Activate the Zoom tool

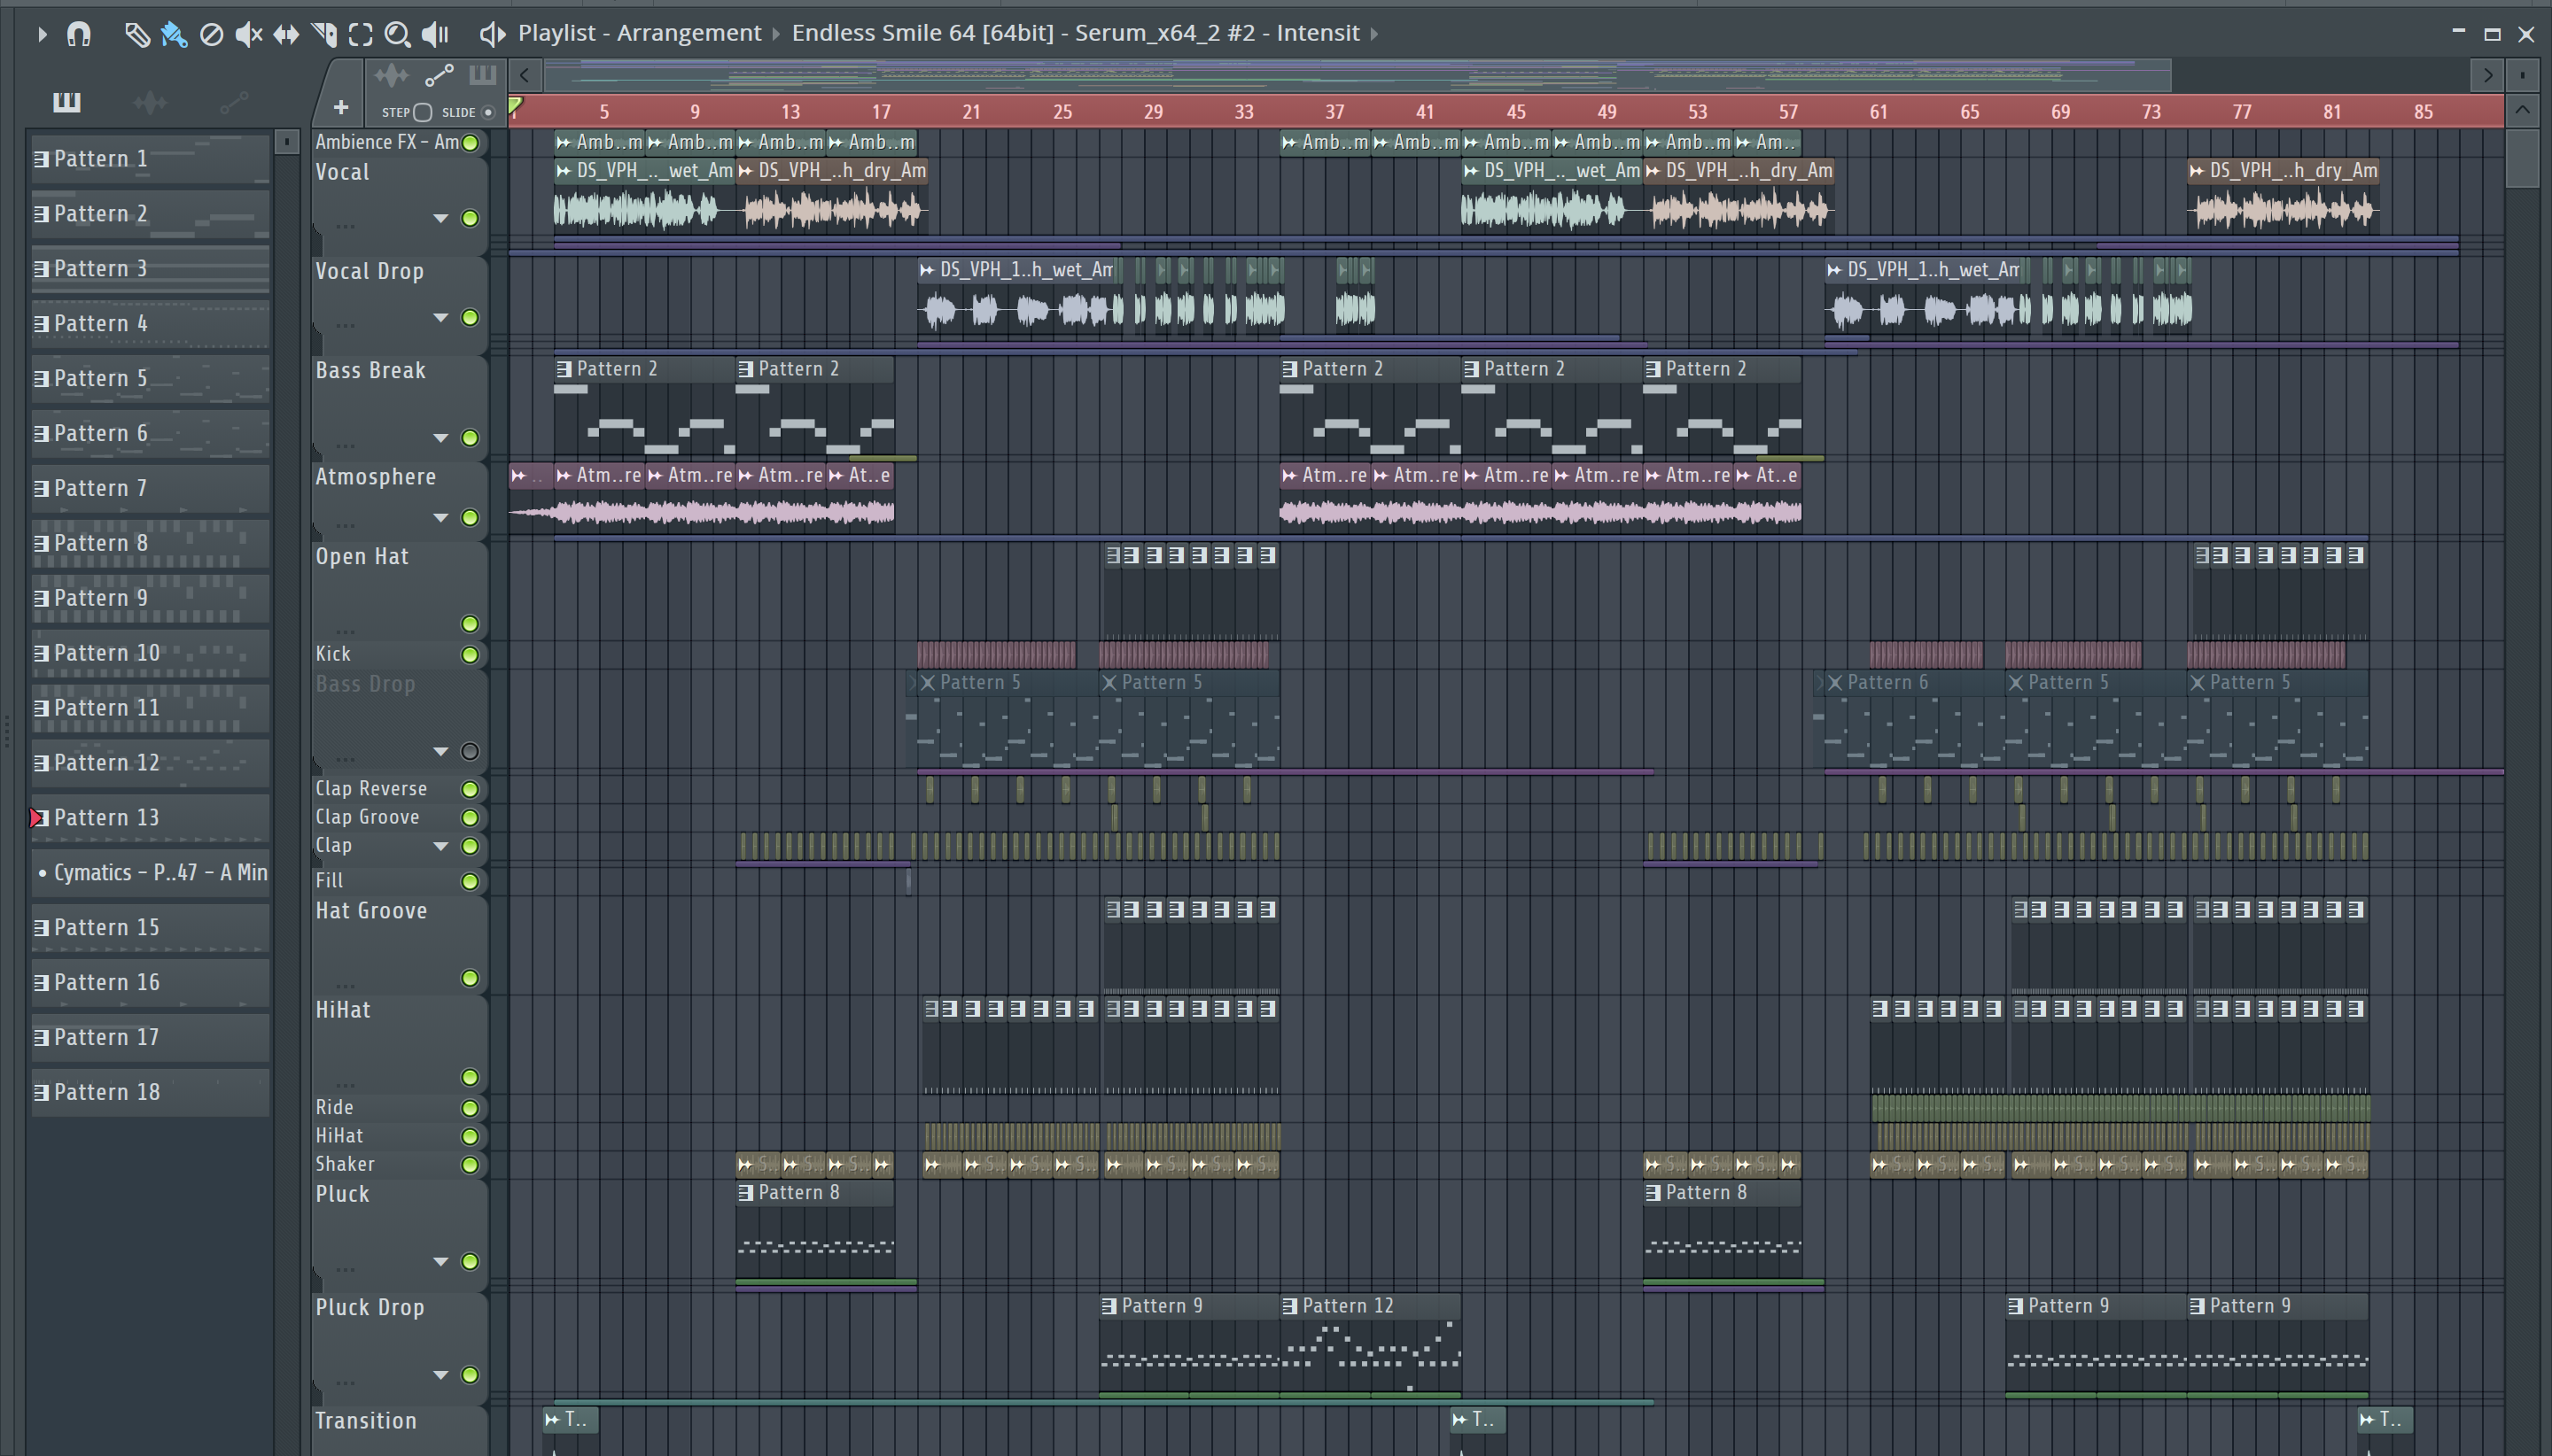pos(397,34)
